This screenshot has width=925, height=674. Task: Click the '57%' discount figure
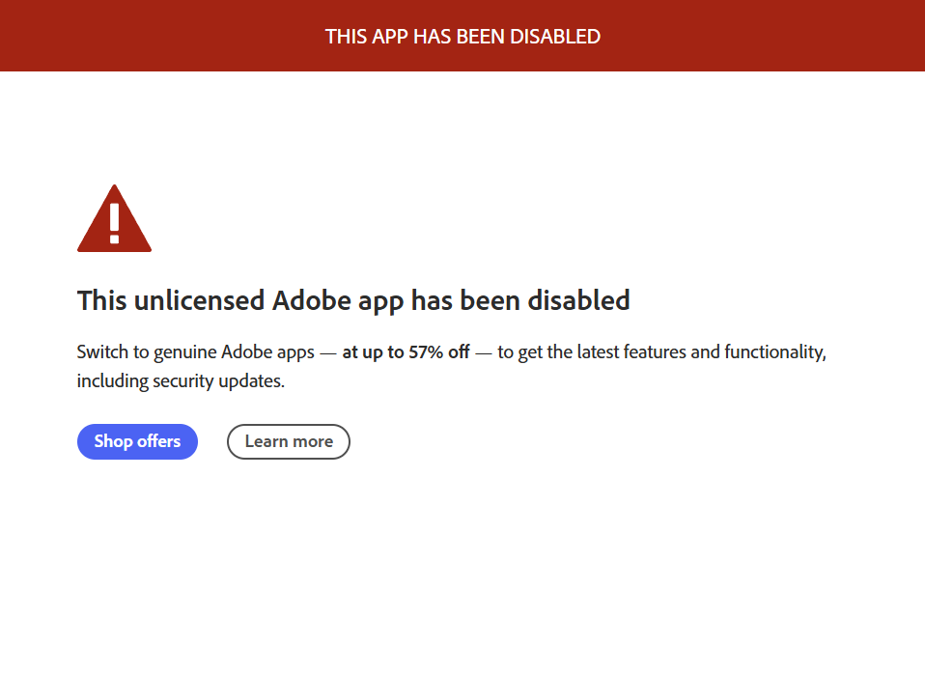425,351
